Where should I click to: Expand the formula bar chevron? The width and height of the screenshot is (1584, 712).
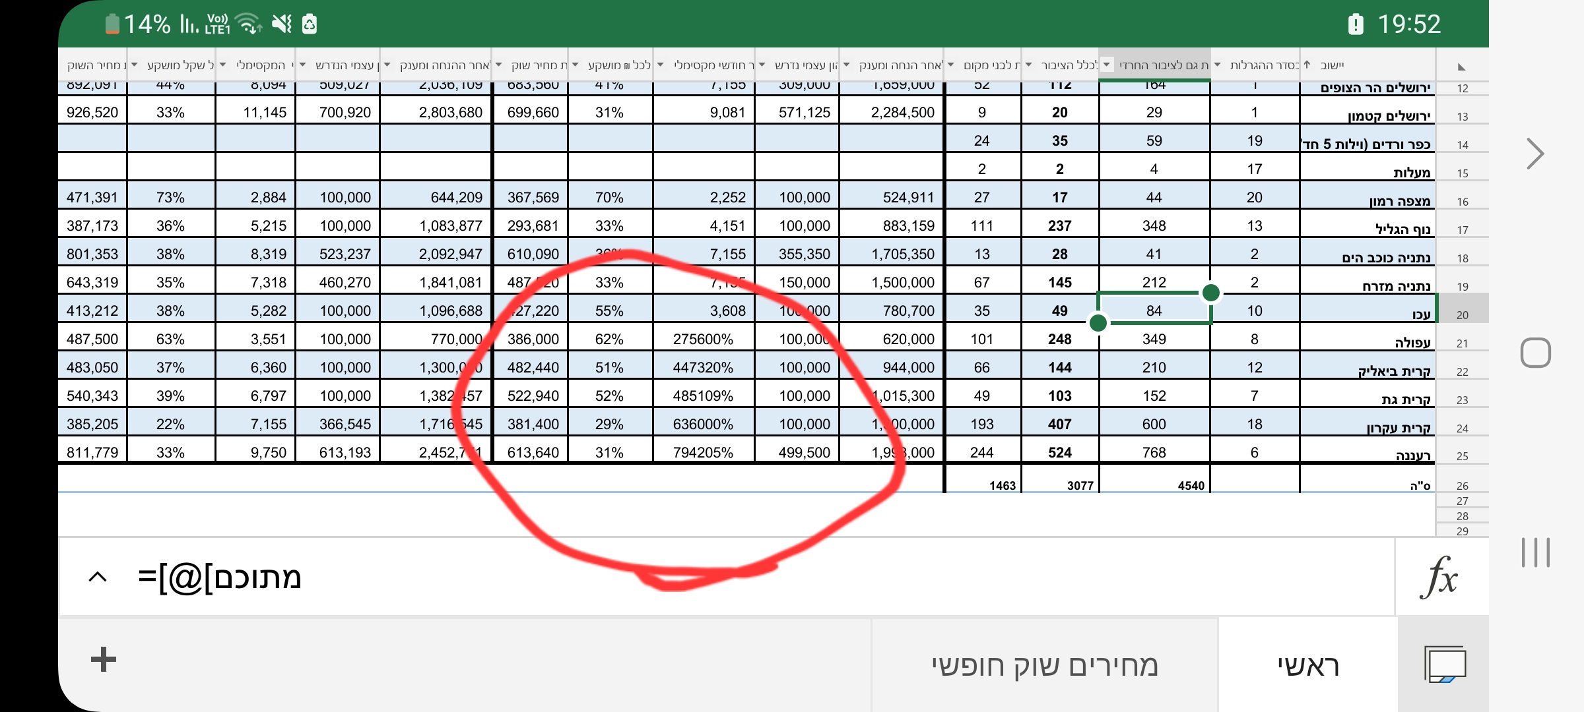click(98, 577)
